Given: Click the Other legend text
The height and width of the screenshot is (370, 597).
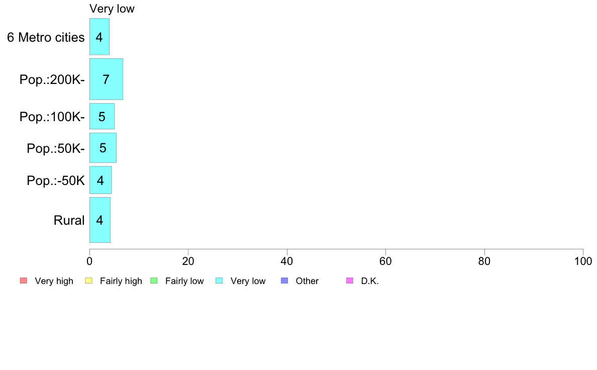Looking at the screenshot, I should (307, 281).
